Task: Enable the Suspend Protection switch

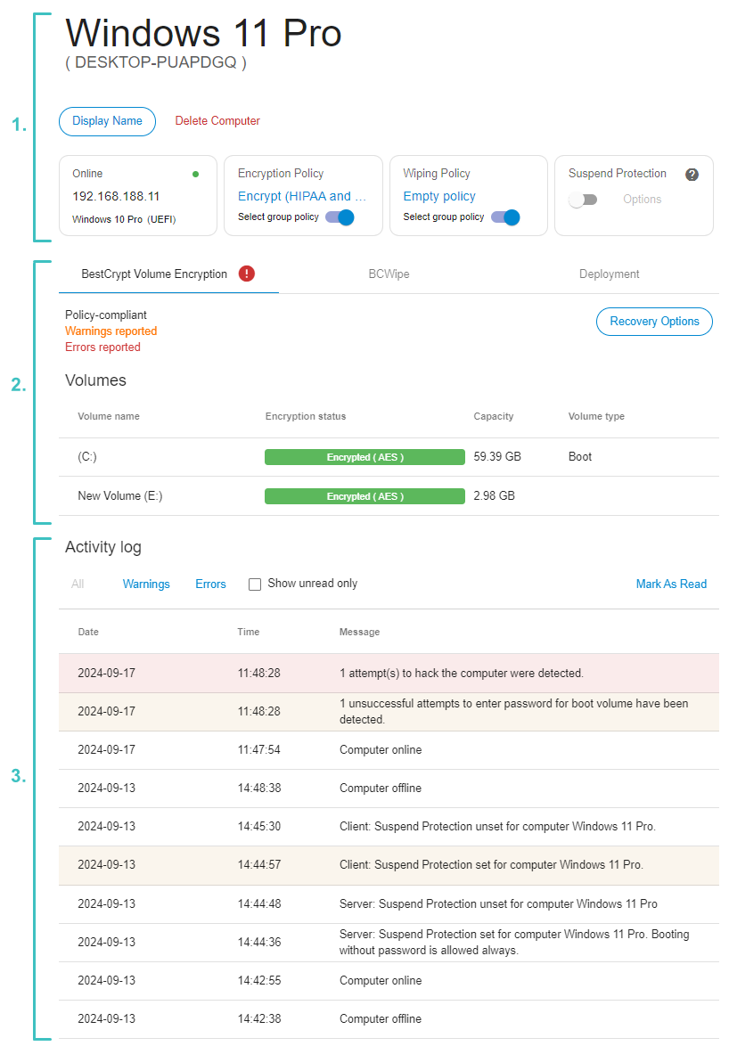Action: coord(583,200)
